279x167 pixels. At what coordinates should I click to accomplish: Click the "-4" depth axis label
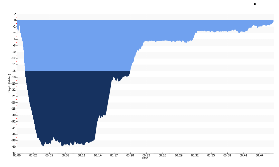click(x=15, y=33)
